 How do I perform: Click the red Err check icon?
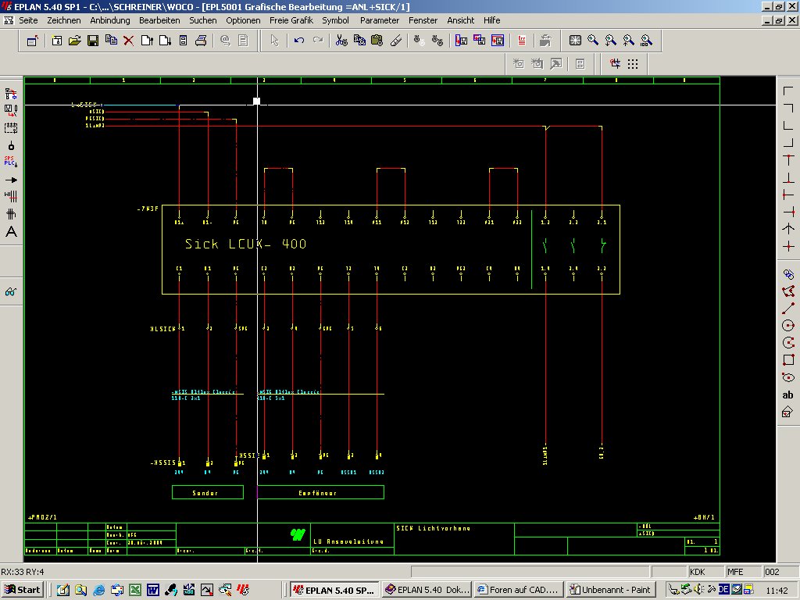point(521,41)
